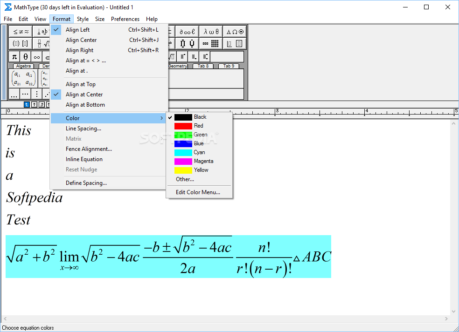Pick the Magenta color swatch
Image resolution: width=459 pixels, height=332 pixels.
pyautogui.click(x=183, y=161)
